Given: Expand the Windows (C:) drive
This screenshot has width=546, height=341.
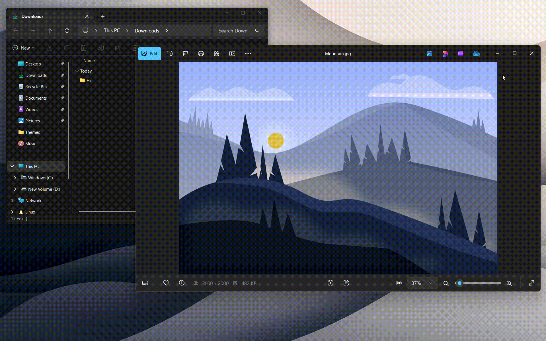Looking at the screenshot, I should [x=15, y=178].
